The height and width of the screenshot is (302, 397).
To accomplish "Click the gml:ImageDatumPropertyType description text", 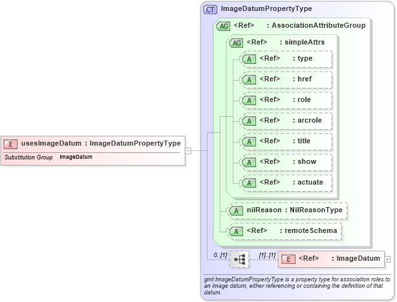I will coord(297,286).
